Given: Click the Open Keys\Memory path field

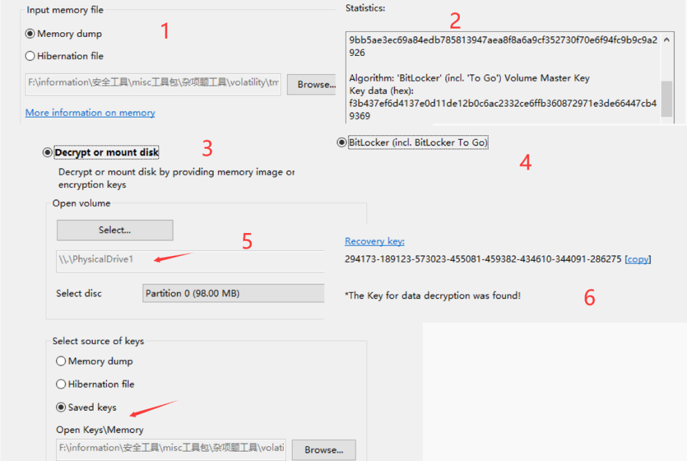Looking at the screenshot, I should pyautogui.click(x=171, y=450).
